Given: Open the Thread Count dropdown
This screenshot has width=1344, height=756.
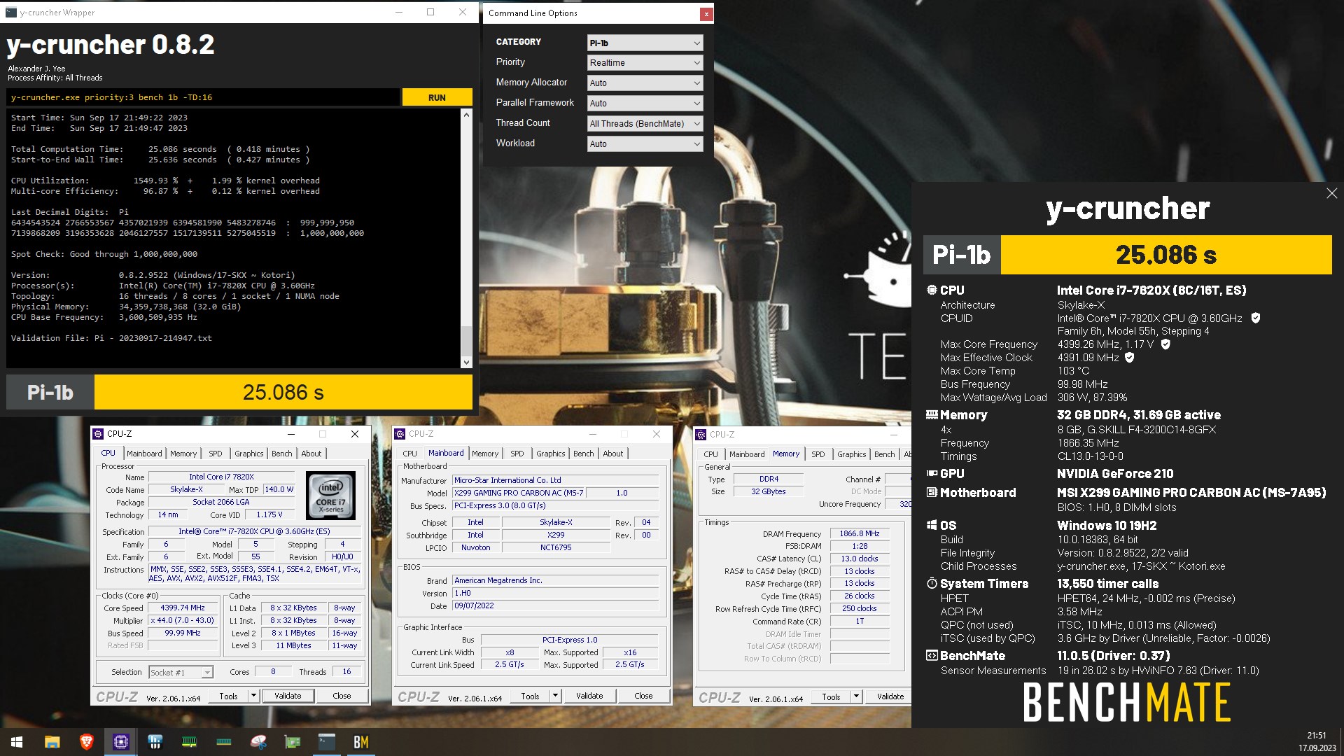Looking at the screenshot, I should [x=645, y=123].
